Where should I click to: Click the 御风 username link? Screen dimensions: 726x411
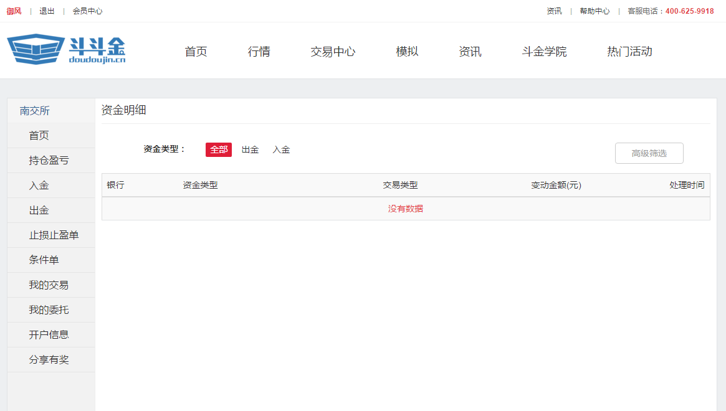(14, 11)
